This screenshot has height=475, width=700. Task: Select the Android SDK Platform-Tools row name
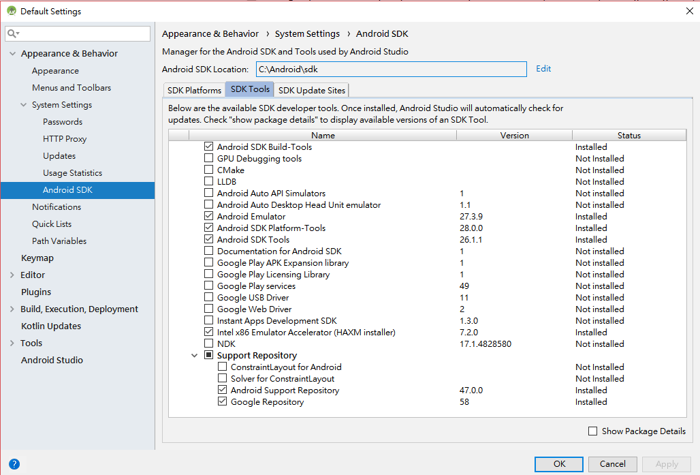point(271,228)
